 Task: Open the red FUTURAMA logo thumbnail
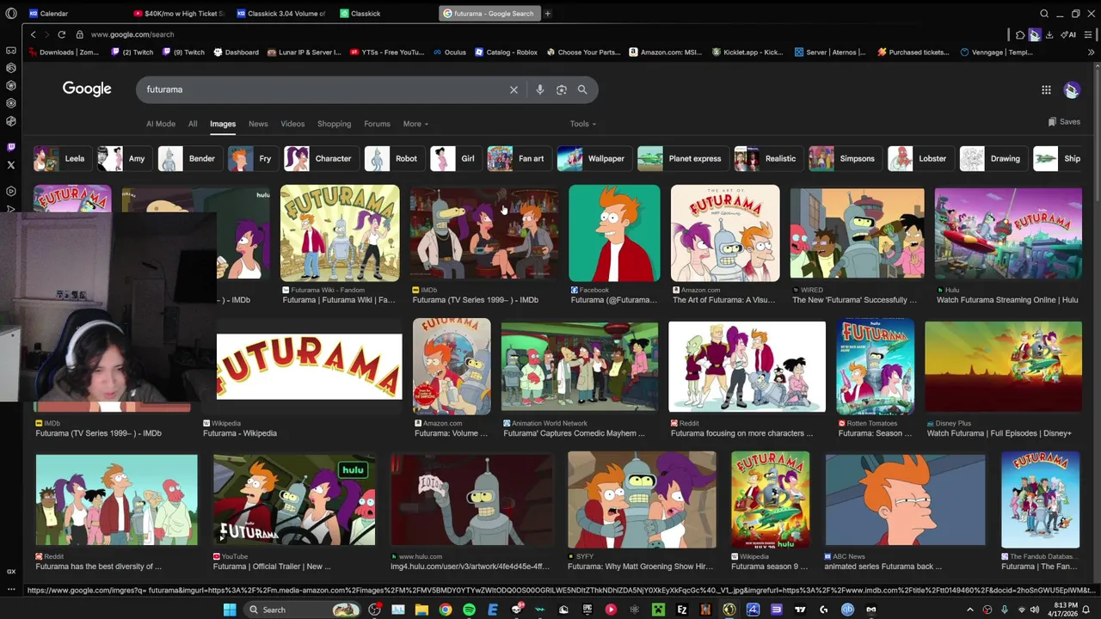[x=309, y=366]
